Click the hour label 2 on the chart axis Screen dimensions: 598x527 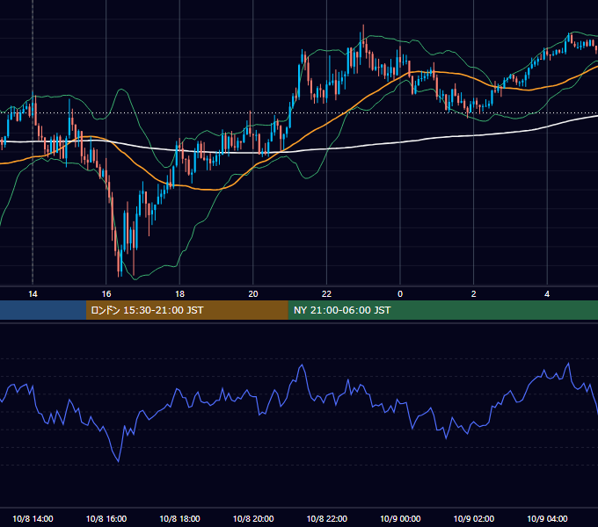coord(474,294)
